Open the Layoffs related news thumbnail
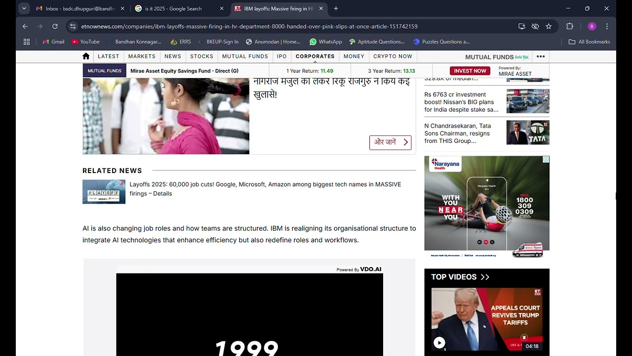The image size is (632, 356). pyautogui.click(x=104, y=192)
